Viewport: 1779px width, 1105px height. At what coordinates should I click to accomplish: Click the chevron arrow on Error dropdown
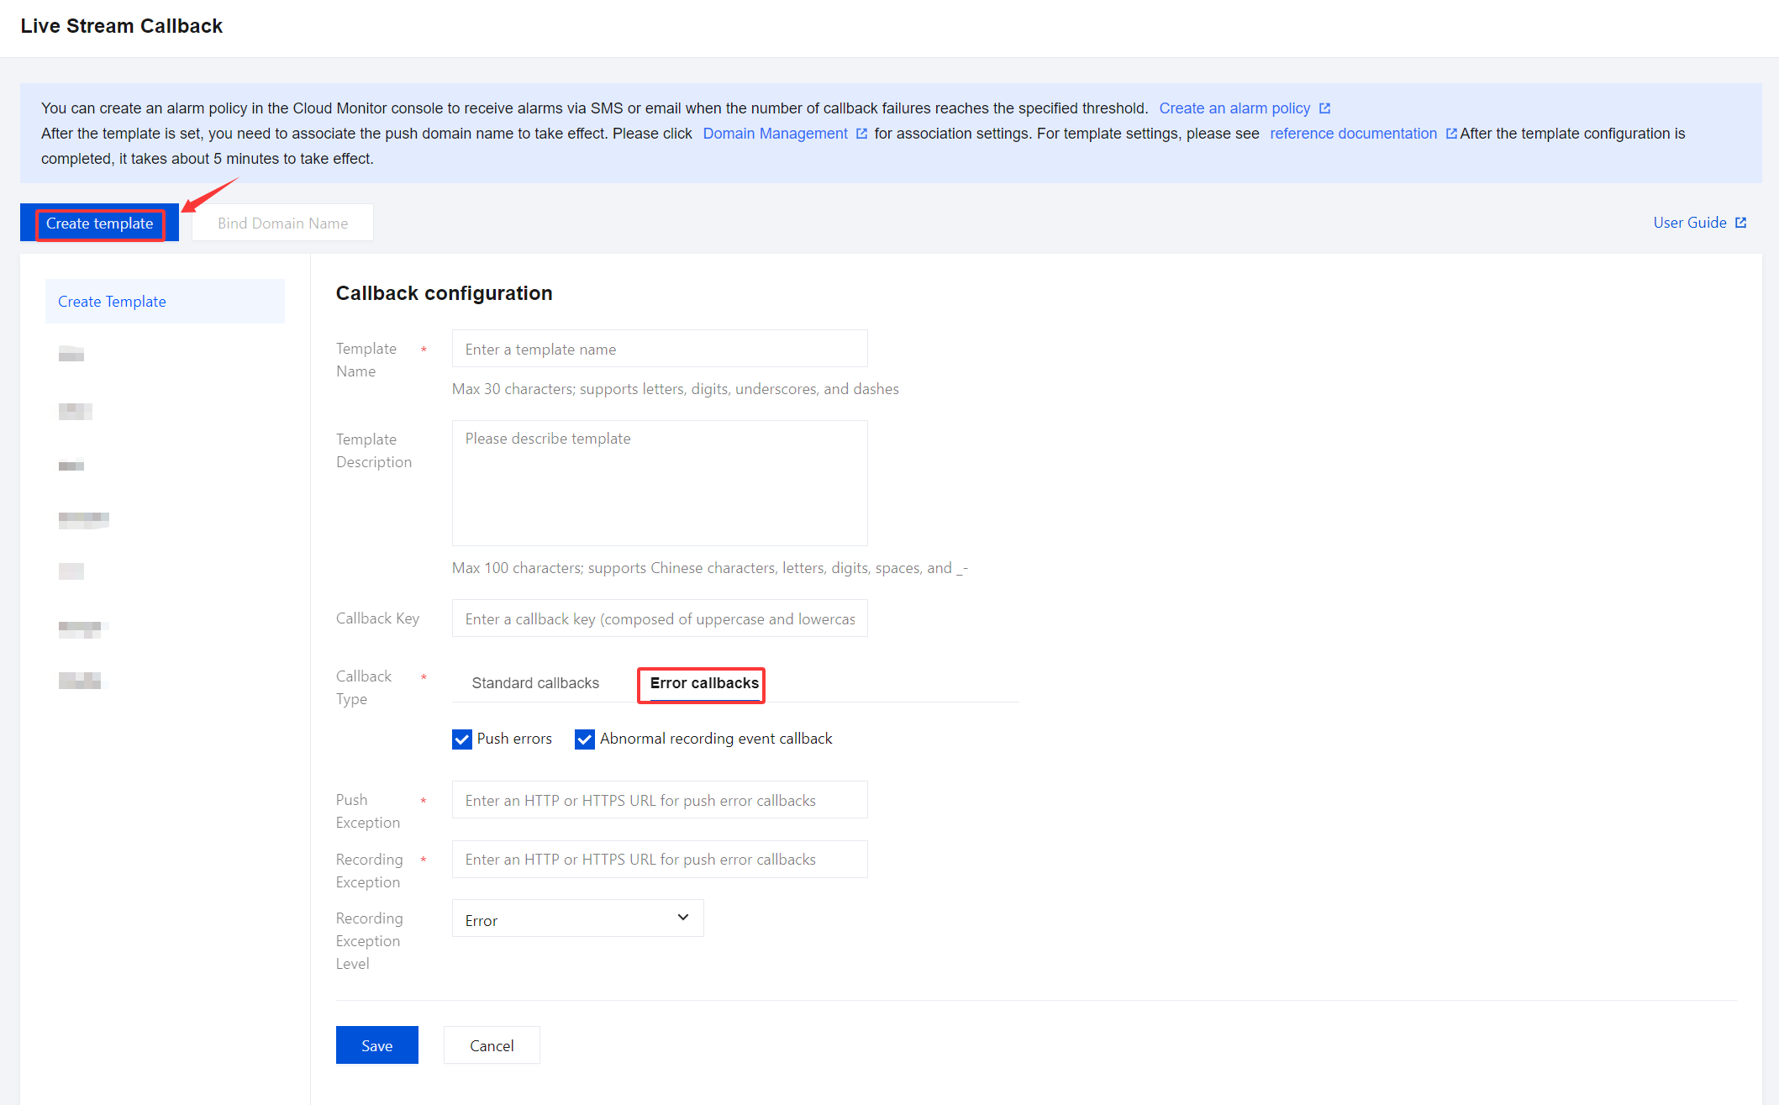pos(683,918)
